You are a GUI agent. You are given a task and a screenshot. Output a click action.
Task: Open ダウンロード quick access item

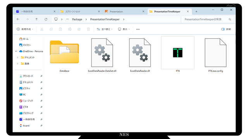click(x=26, y=76)
